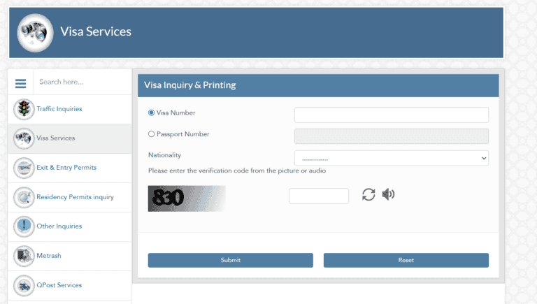Open Residency Permits inquiry menu item
This screenshot has height=304, width=537.
[x=69, y=197]
